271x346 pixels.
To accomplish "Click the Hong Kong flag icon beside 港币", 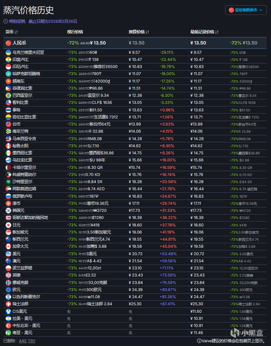I will click(x=8, y=203).
